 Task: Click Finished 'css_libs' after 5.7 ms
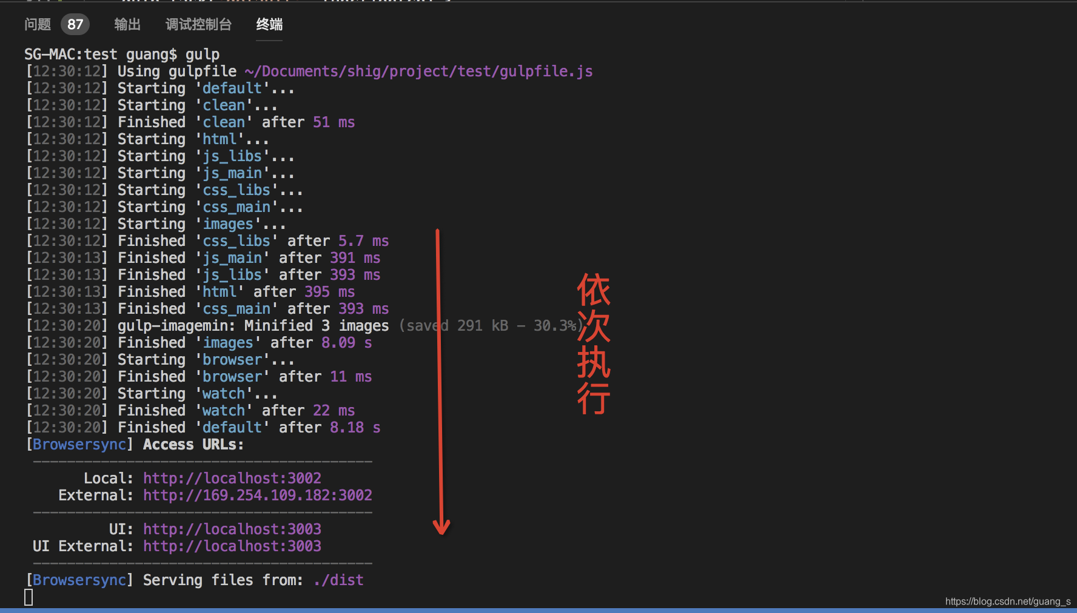click(207, 241)
